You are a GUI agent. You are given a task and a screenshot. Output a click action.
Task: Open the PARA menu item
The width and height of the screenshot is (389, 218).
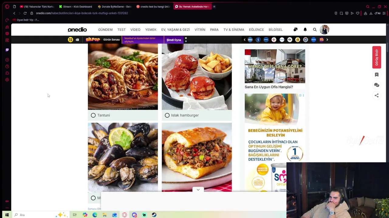(214, 30)
